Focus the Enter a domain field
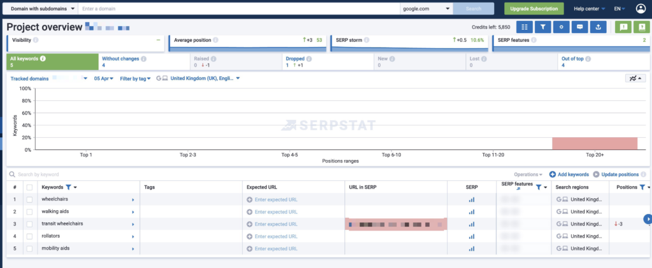The height and width of the screenshot is (268, 652). 239,8
